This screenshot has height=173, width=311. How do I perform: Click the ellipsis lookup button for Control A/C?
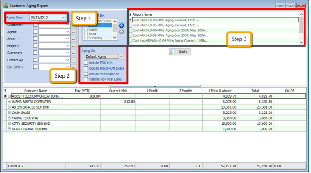click(x=74, y=60)
